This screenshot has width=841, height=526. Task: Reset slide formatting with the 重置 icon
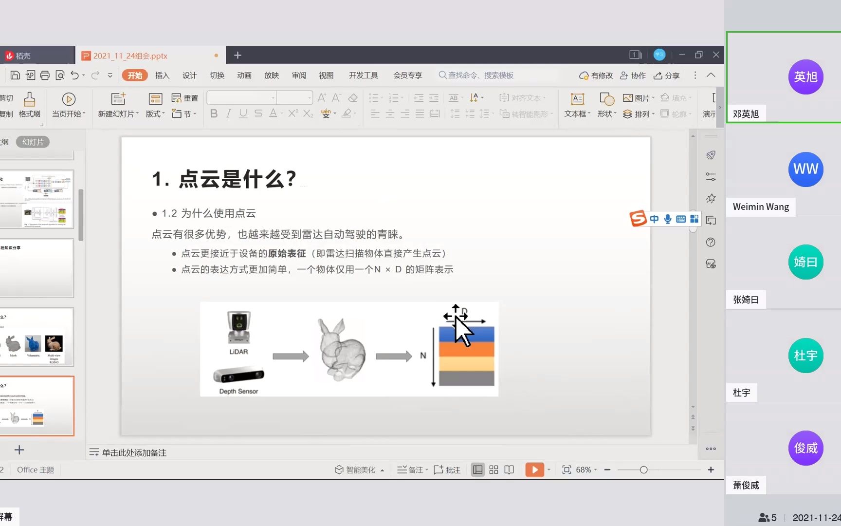(185, 97)
